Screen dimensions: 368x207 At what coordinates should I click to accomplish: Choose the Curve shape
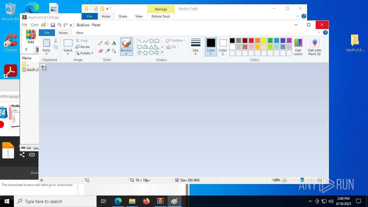(145, 41)
